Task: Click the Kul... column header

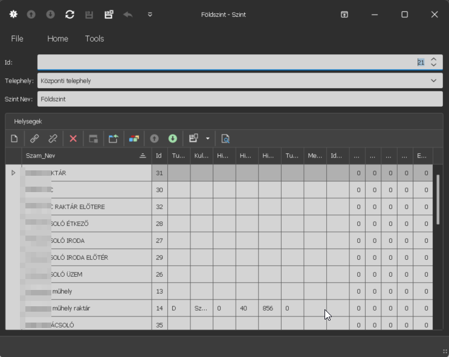Action: click(202, 156)
